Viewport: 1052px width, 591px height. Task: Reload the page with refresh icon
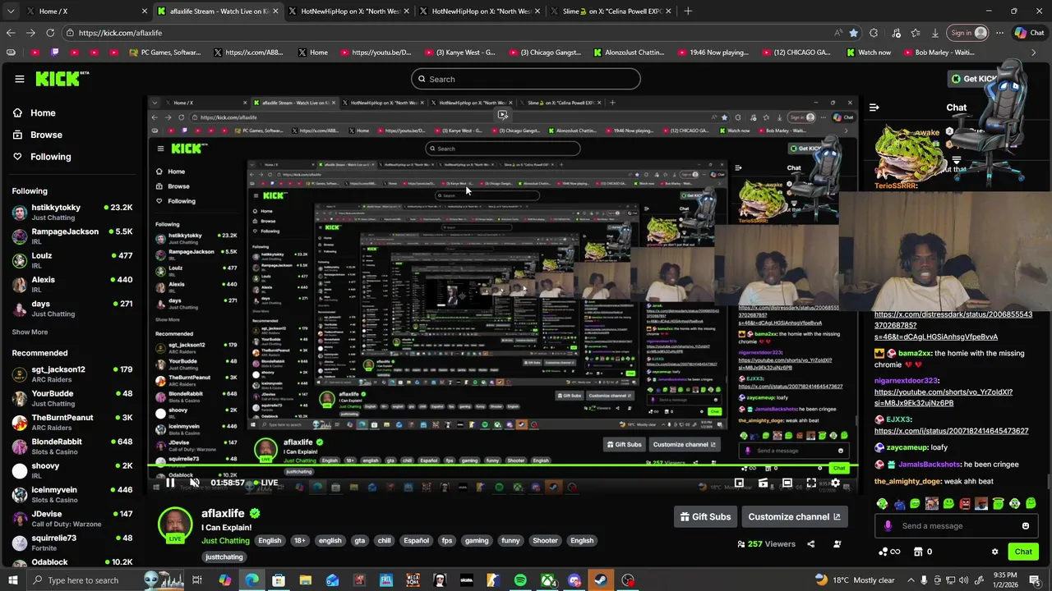50,33
